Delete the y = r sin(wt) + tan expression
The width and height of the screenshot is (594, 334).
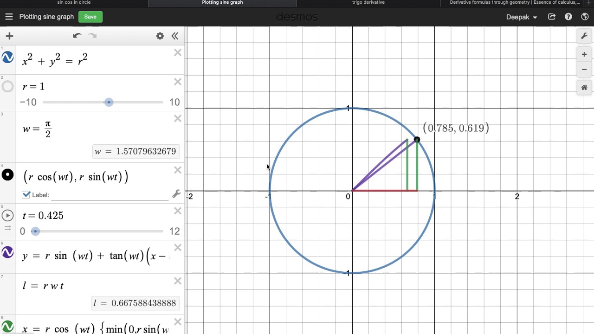pyautogui.click(x=178, y=248)
